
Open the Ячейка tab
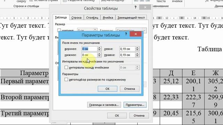click(108, 18)
